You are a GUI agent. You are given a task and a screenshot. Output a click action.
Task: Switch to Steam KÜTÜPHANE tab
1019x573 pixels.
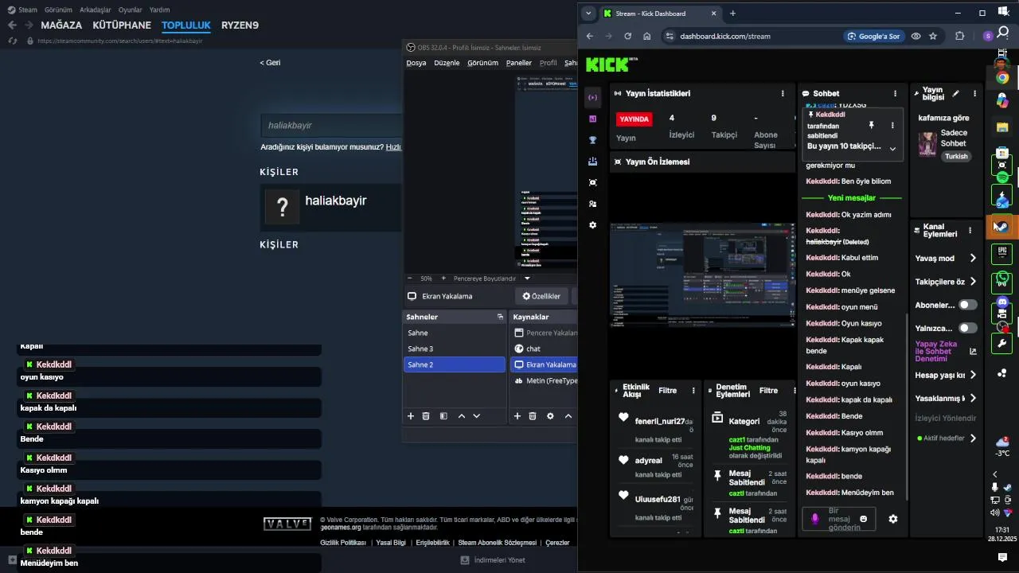coord(122,25)
